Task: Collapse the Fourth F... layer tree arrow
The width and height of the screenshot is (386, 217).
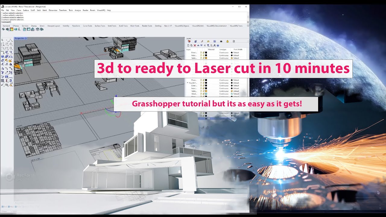Action: (x=188, y=83)
